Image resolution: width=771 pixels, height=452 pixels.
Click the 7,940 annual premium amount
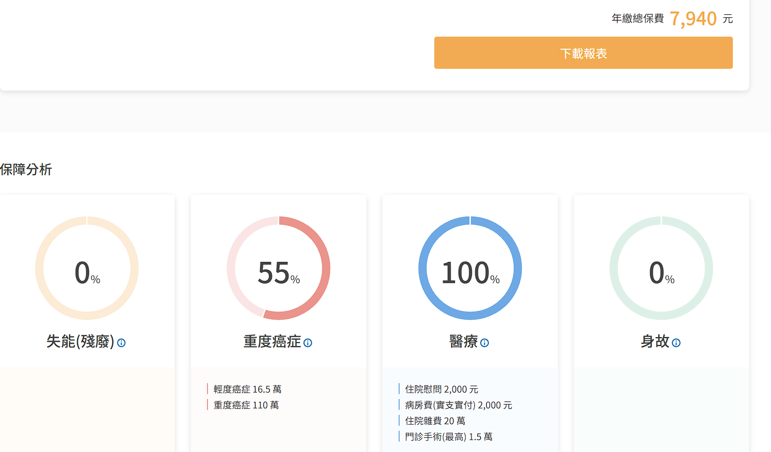coord(693,19)
